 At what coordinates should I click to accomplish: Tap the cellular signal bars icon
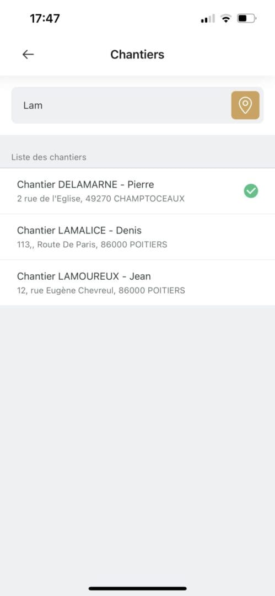coord(208,18)
